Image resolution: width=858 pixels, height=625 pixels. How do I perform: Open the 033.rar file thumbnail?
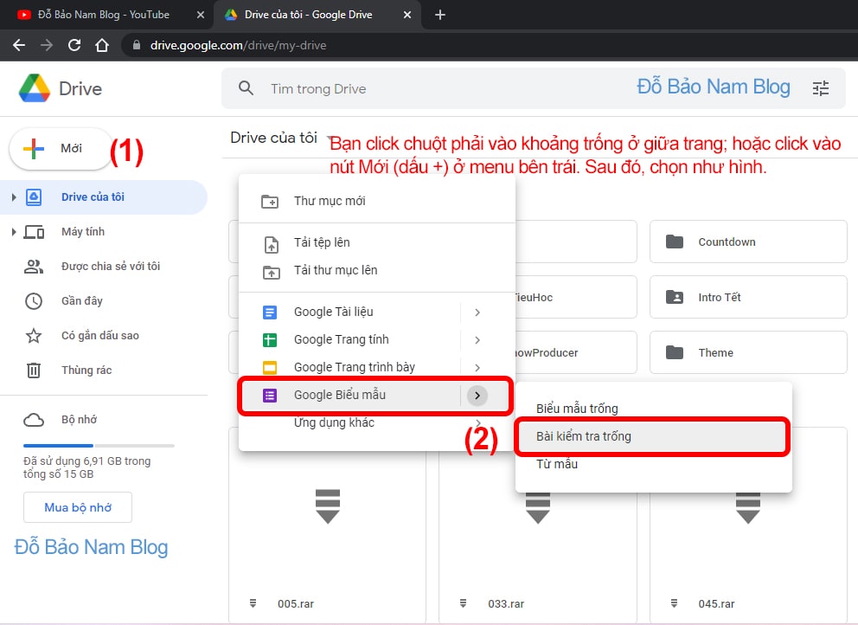coord(538,525)
